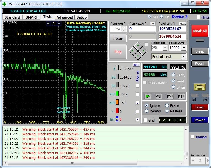Click the right arrow on navigation diamond
Viewport: 211px width, 168px height.
coord(143,51)
